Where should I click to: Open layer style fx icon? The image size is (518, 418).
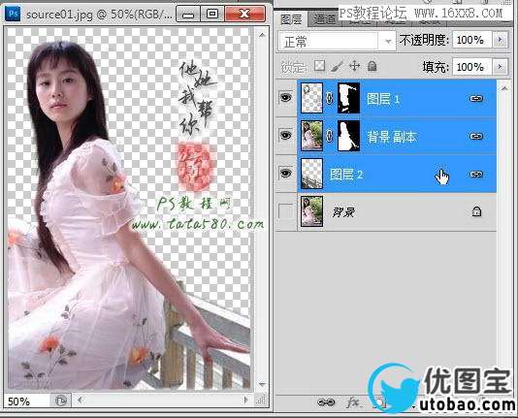pos(353,402)
